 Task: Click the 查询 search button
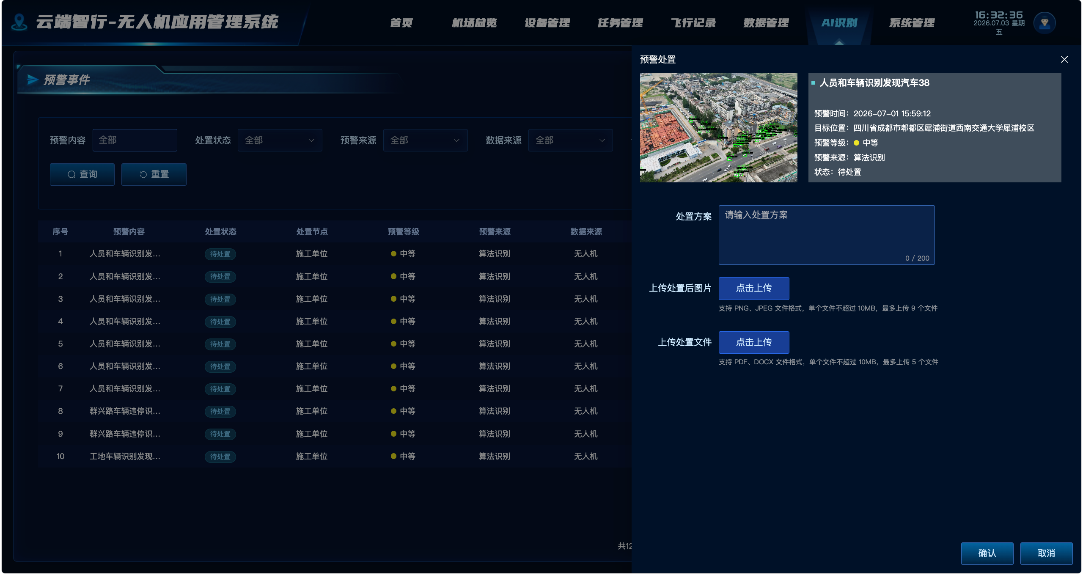(x=82, y=174)
